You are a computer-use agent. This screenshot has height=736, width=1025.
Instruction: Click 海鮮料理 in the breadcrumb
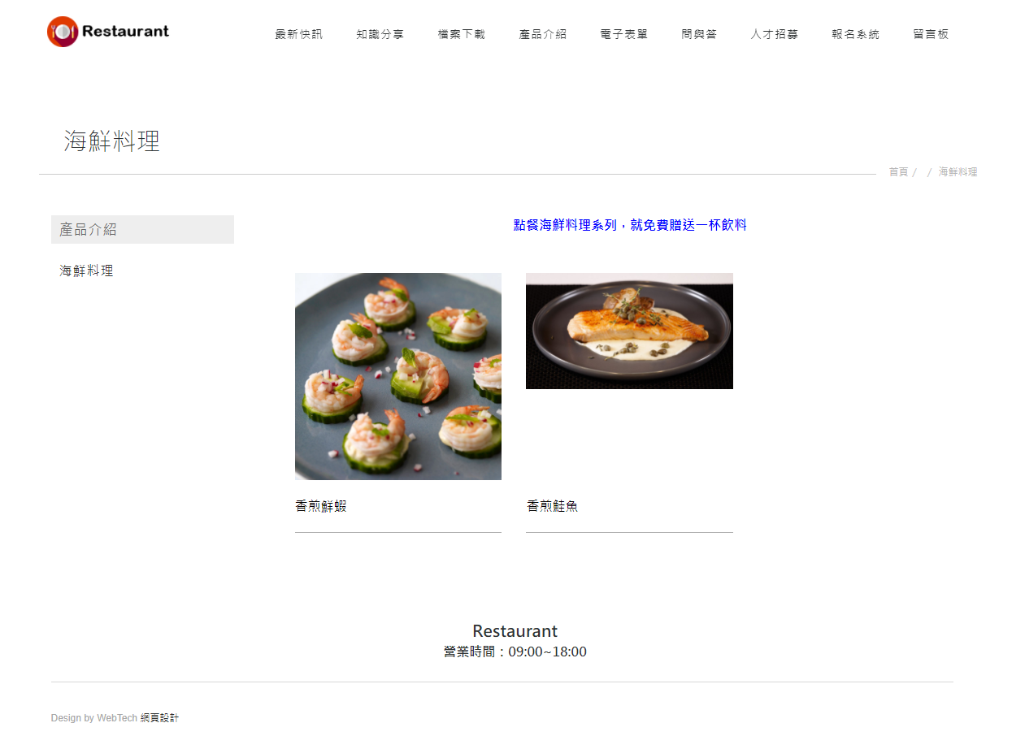click(958, 172)
